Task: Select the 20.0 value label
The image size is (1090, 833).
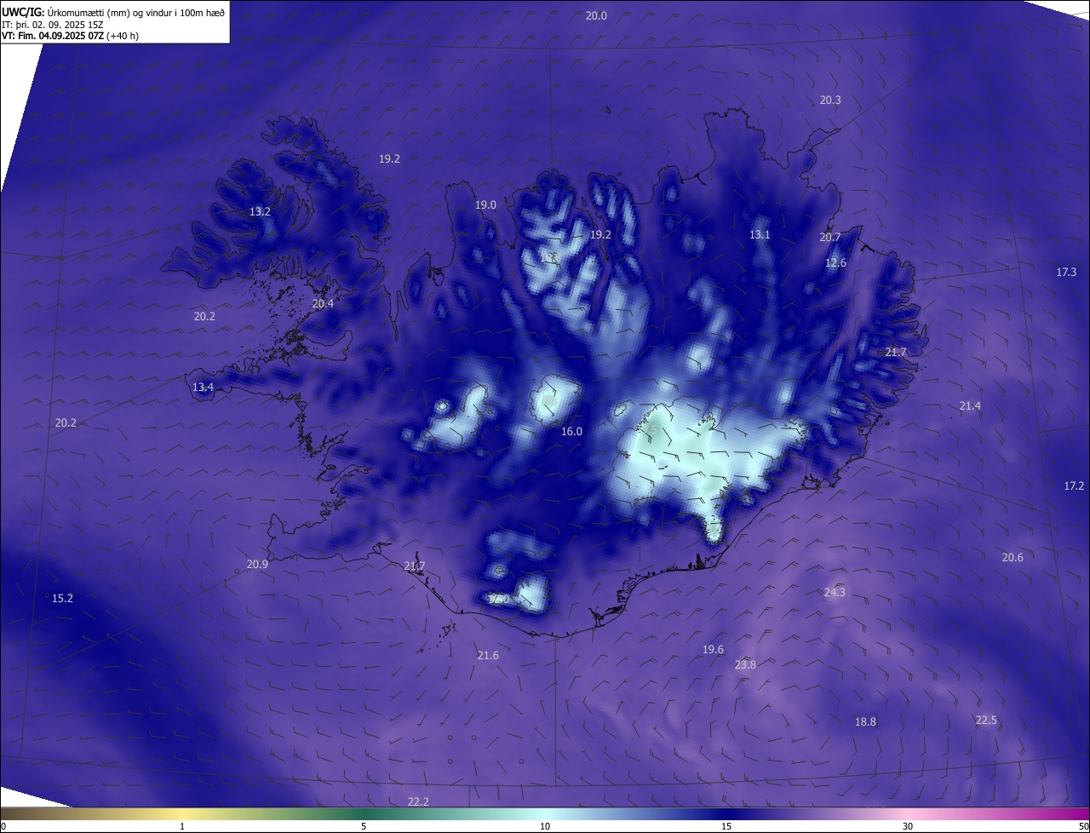Action: 596,16
